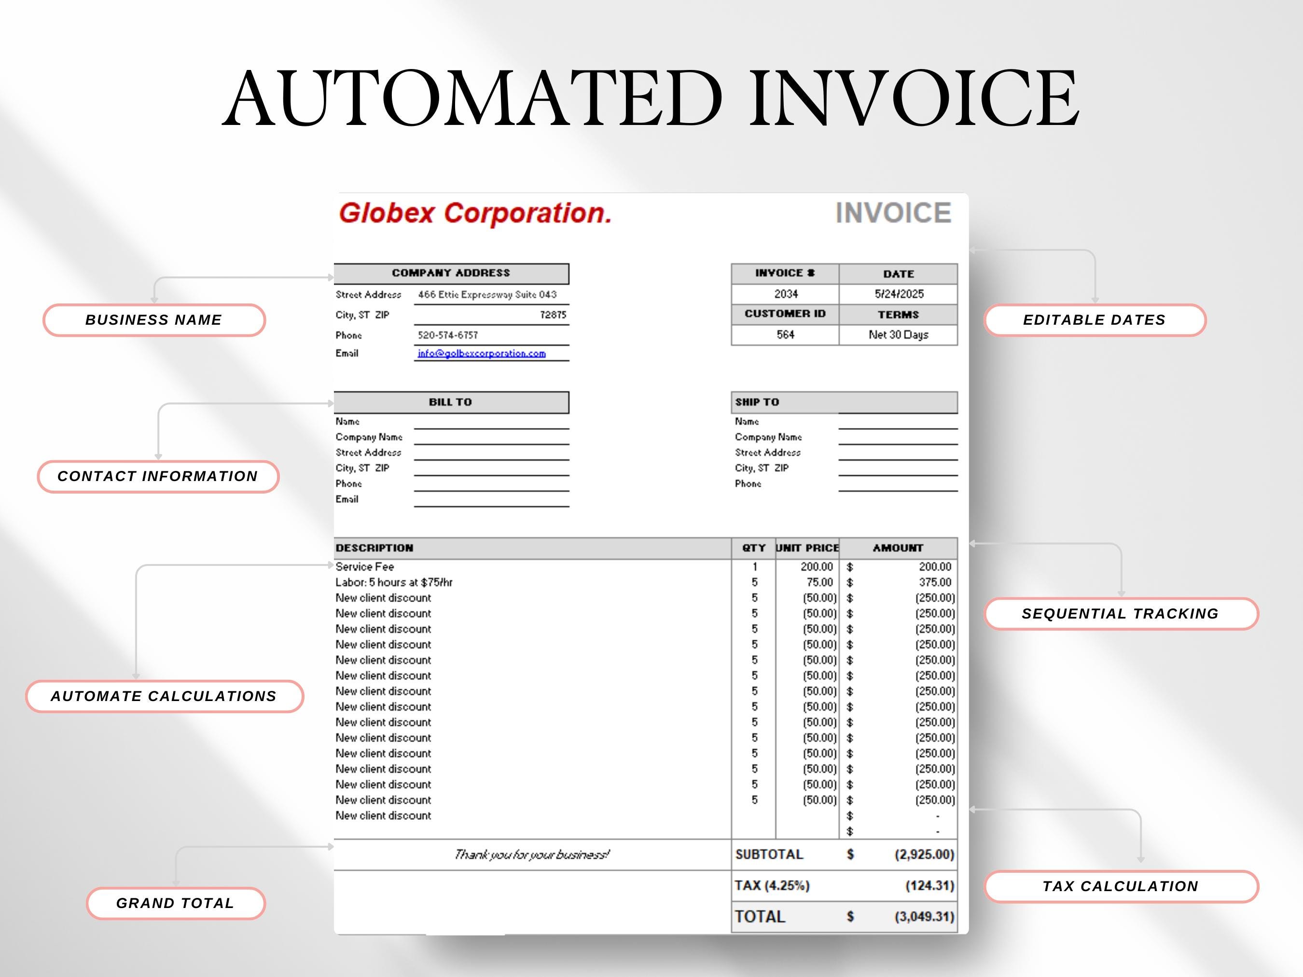Click the gray INVOICE heading
This screenshot has height=977, width=1303.
click(x=894, y=213)
